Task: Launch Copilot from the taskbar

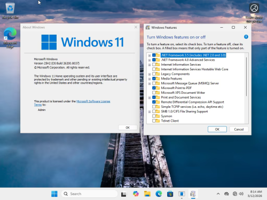Action: point(136,194)
